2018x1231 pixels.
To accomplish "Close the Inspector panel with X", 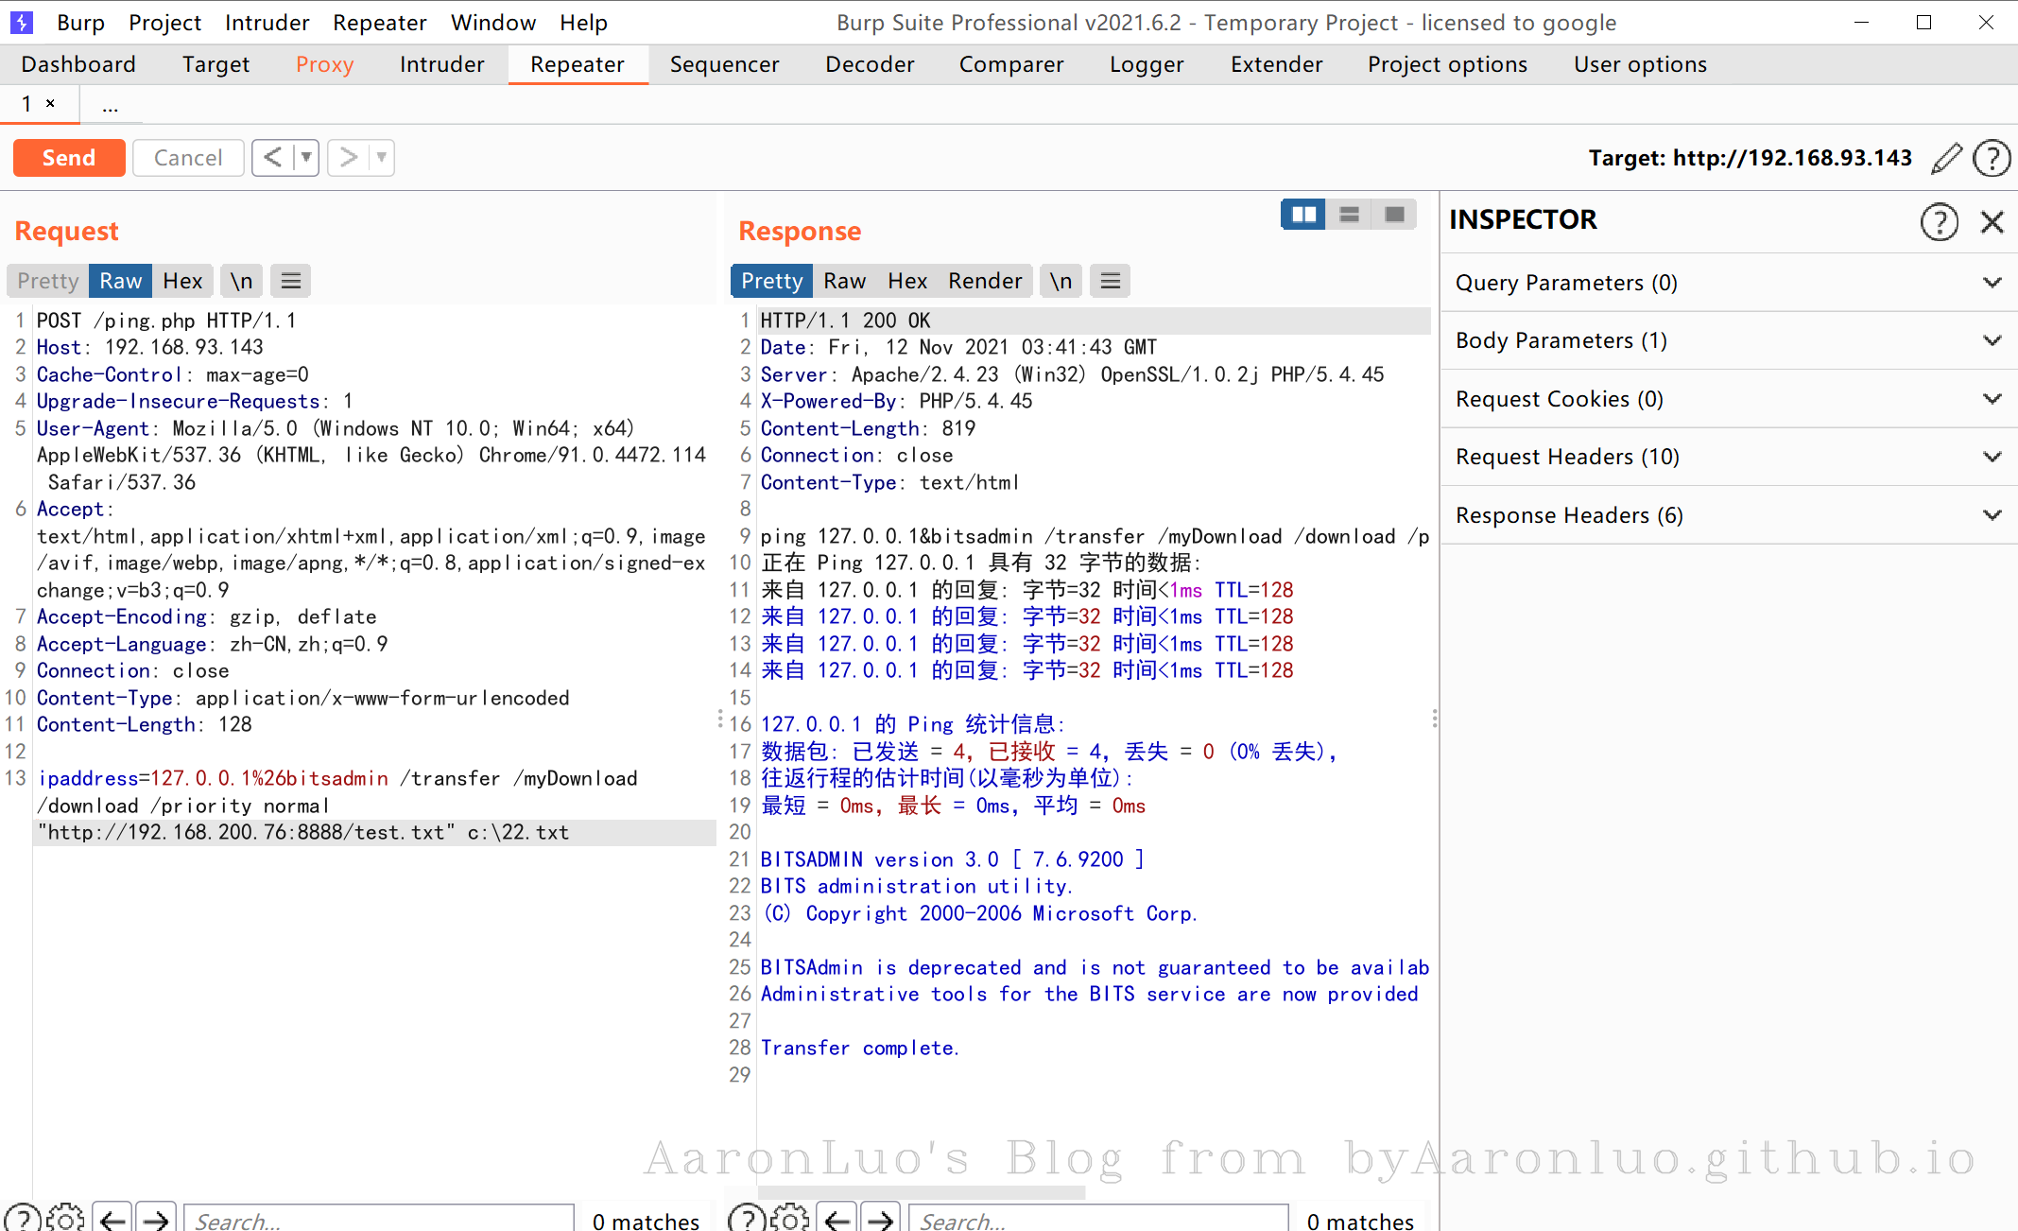I will coord(1992,222).
